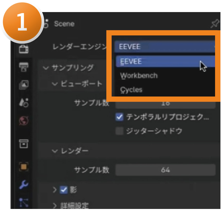Open the レンダーエンジン dropdown showing EEVEE
Image resolution: width=222 pixels, height=211 pixels.
pyautogui.click(x=165, y=47)
